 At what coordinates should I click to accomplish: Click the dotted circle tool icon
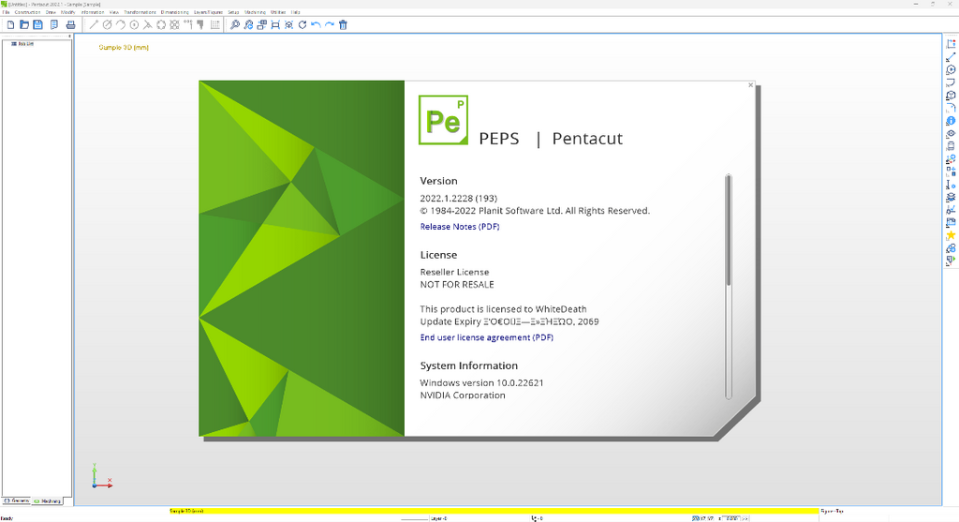[x=161, y=25]
